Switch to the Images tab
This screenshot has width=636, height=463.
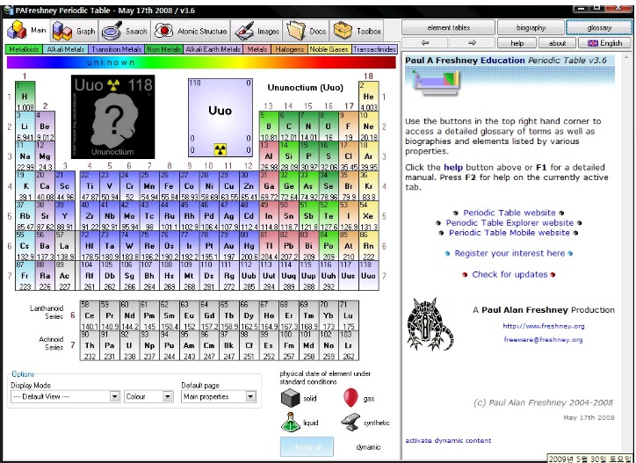point(257,31)
